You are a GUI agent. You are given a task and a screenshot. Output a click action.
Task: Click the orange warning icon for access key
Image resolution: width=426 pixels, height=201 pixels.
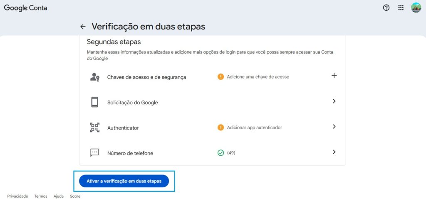tap(220, 77)
